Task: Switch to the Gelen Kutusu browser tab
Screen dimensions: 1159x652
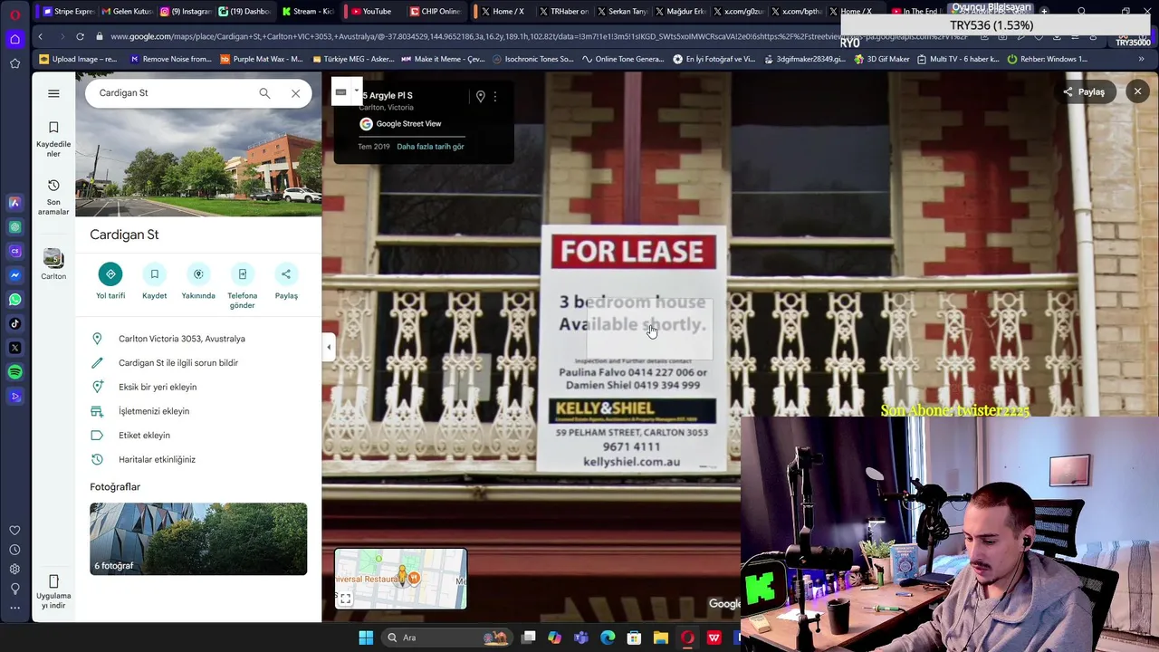Action: click(x=127, y=11)
